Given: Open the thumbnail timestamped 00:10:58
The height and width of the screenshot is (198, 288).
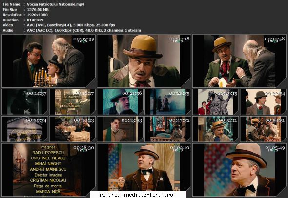Looking at the screenshot, I should pos(239,61).
